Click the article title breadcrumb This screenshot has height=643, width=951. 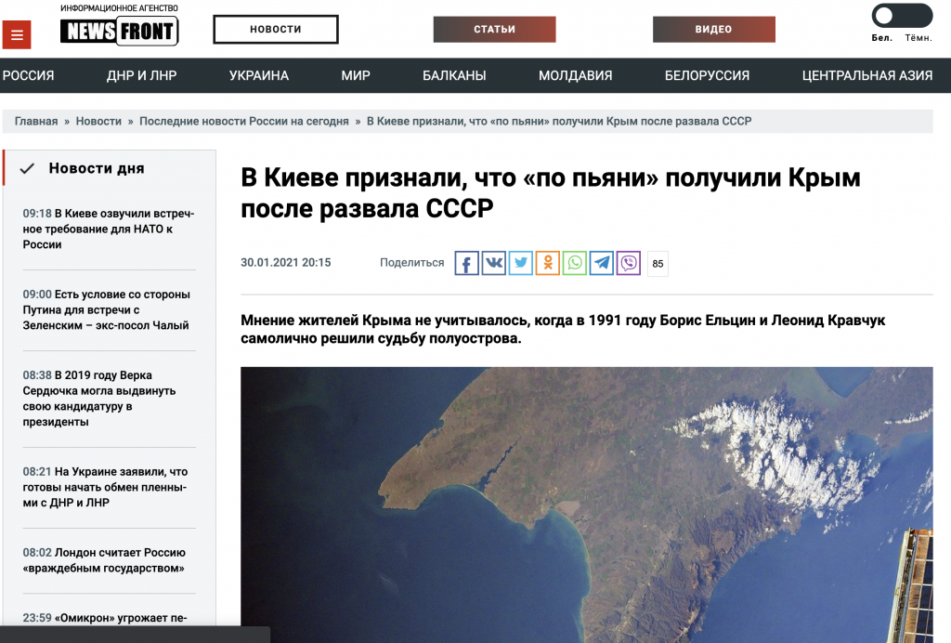tap(559, 122)
